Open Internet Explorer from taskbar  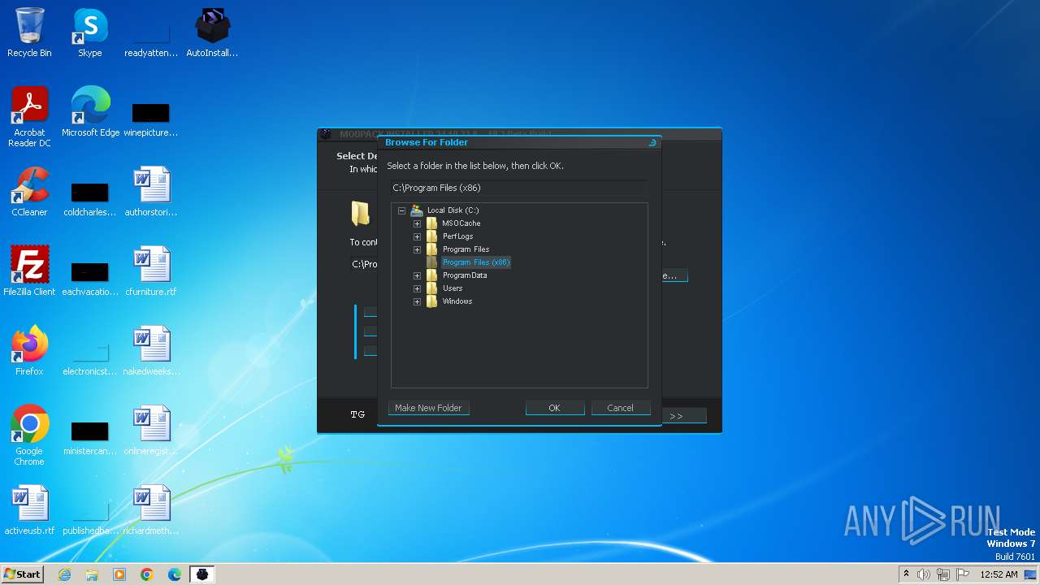coord(65,574)
